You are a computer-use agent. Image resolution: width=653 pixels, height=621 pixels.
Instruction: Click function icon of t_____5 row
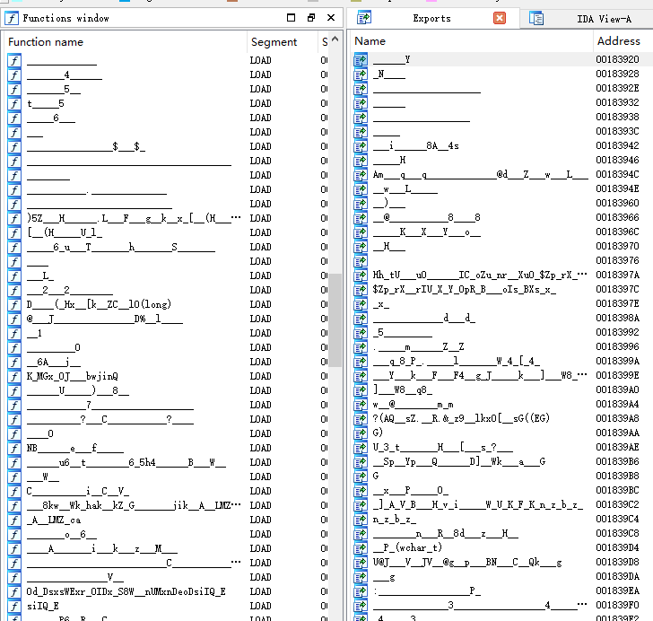(14, 104)
